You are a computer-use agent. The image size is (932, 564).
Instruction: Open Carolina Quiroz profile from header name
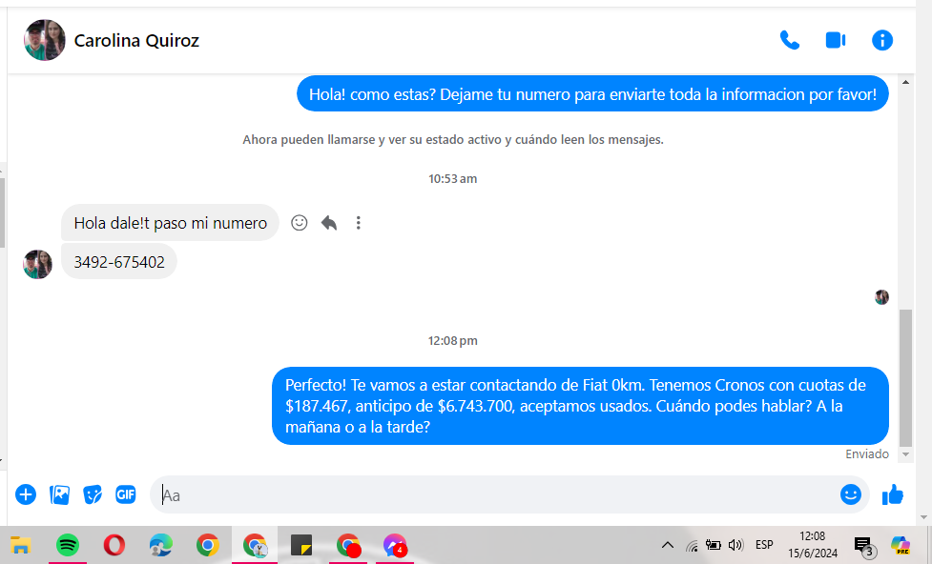tap(136, 41)
